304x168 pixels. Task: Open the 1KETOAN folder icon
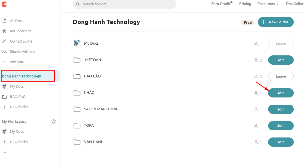(77, 60)
